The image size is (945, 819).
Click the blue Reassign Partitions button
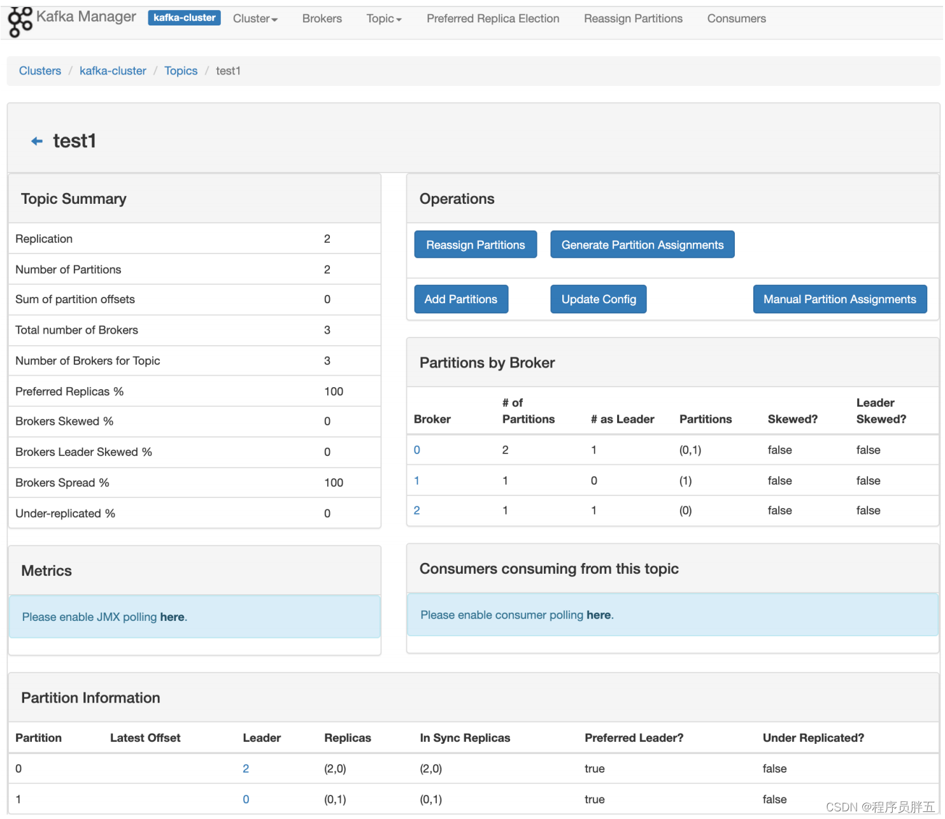[476, 245]
